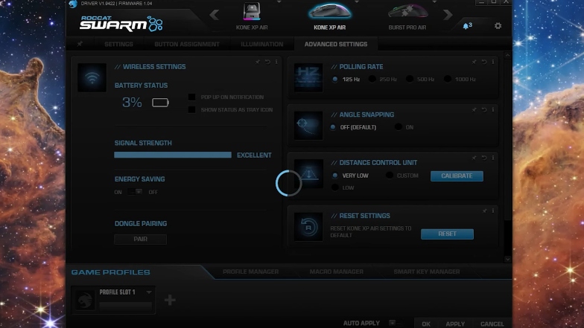Pin the Angle Snapping panel
Image resolution: width=584 pixels, height=328 pixels.
474,110
